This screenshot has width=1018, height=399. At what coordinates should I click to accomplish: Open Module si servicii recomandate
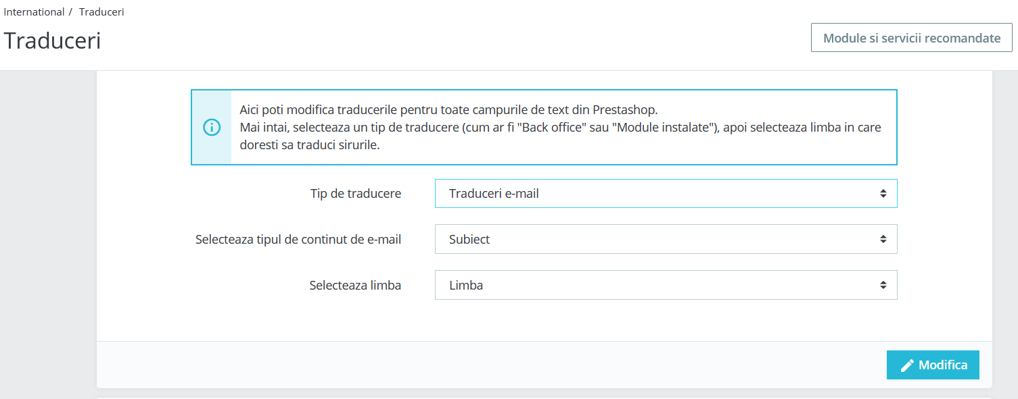(911, 38)
